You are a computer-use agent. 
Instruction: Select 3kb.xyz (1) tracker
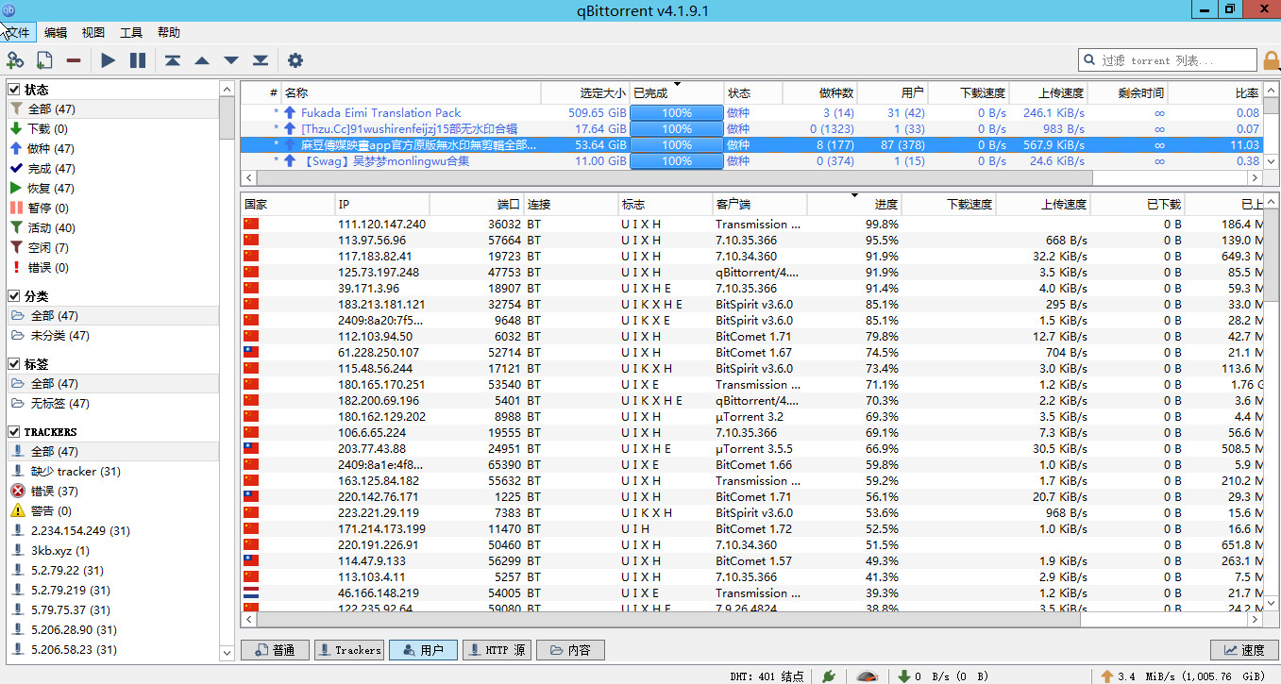point(60,551)
